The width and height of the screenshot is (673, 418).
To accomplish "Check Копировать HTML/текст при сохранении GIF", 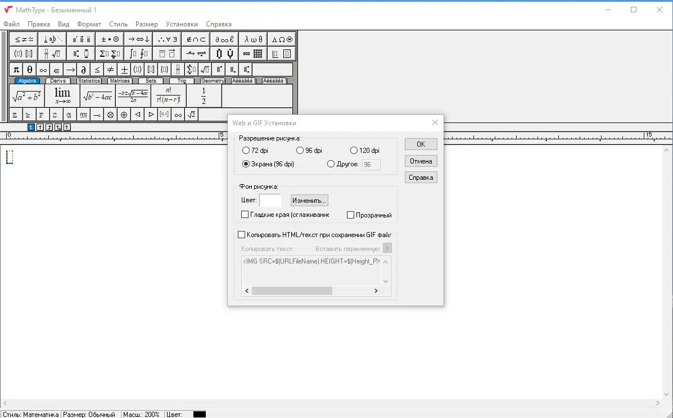I will (242, 234).
